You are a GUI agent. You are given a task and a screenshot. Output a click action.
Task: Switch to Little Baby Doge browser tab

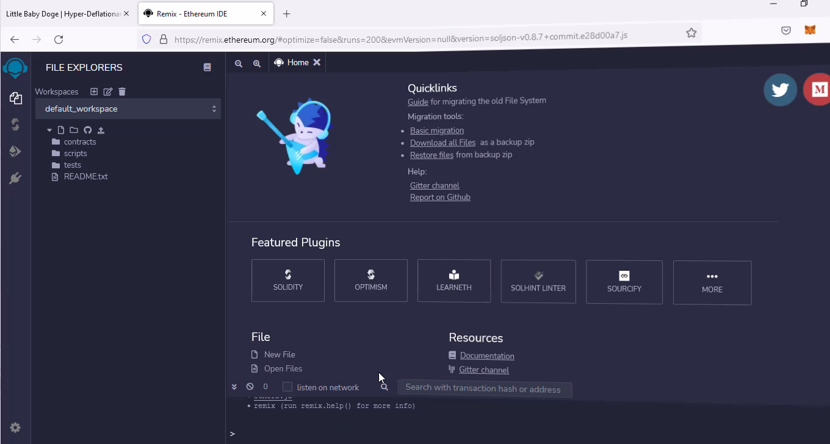pos(63,13)
